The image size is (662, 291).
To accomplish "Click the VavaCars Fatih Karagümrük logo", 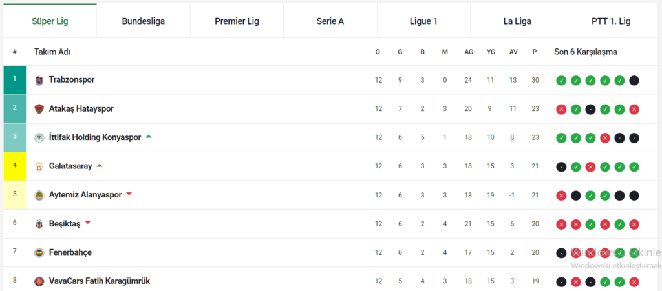I will pos(39,281).
